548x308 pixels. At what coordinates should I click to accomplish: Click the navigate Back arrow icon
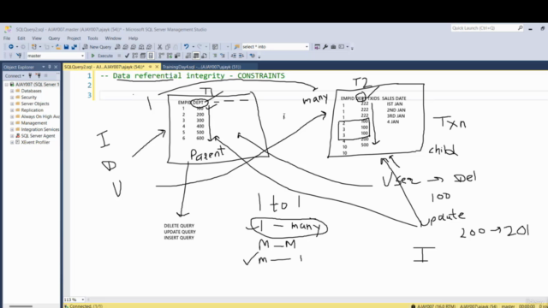[x=11, y=47]
